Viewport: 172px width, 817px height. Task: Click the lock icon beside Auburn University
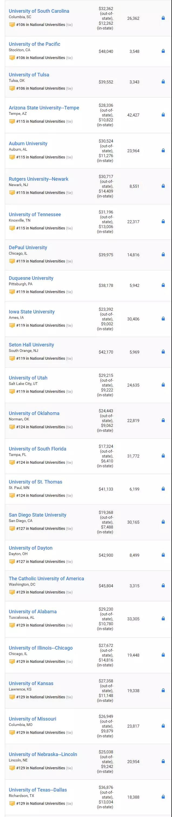point(163,151)
